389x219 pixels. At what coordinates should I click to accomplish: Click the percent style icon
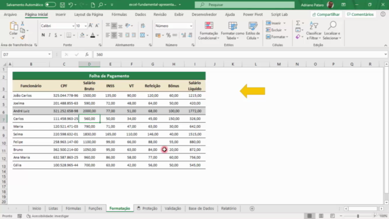[168, 35]
